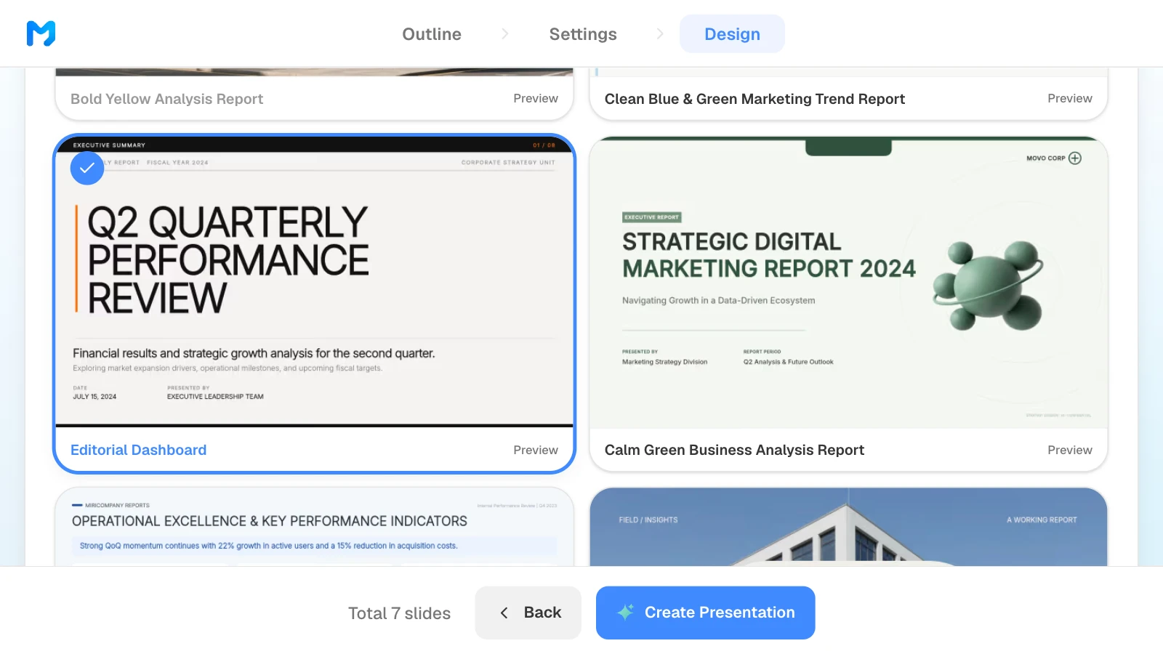
Task: Click the left arrow icon in Back button
Action: [x=504, y=613]
